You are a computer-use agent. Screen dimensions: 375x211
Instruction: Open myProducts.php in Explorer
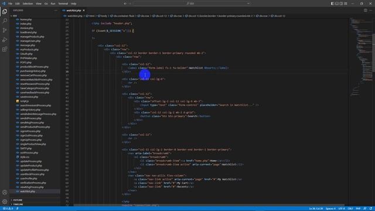tap(29, 50)
